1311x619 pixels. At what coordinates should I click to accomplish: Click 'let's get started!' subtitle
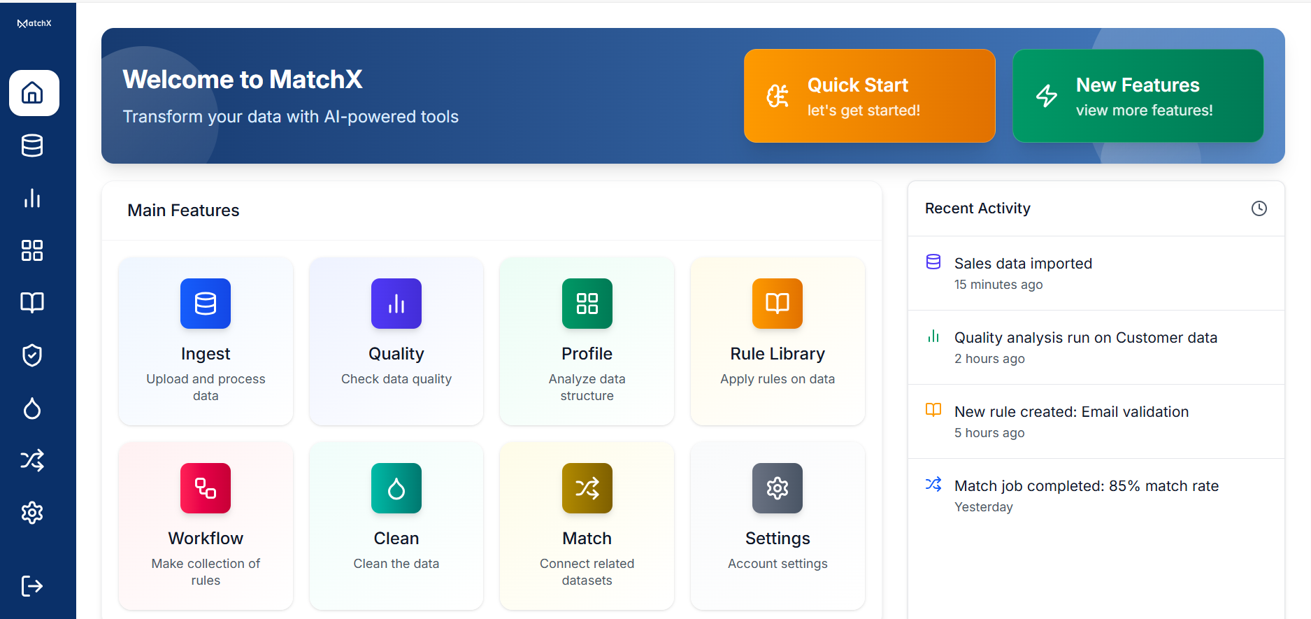coord(864,111)
